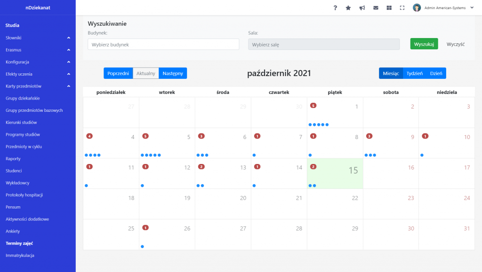Image resolution: width=482 pixels, height=272 pixels.
Task: Click the red badge 2 on October 15
Action: point(313,166)
